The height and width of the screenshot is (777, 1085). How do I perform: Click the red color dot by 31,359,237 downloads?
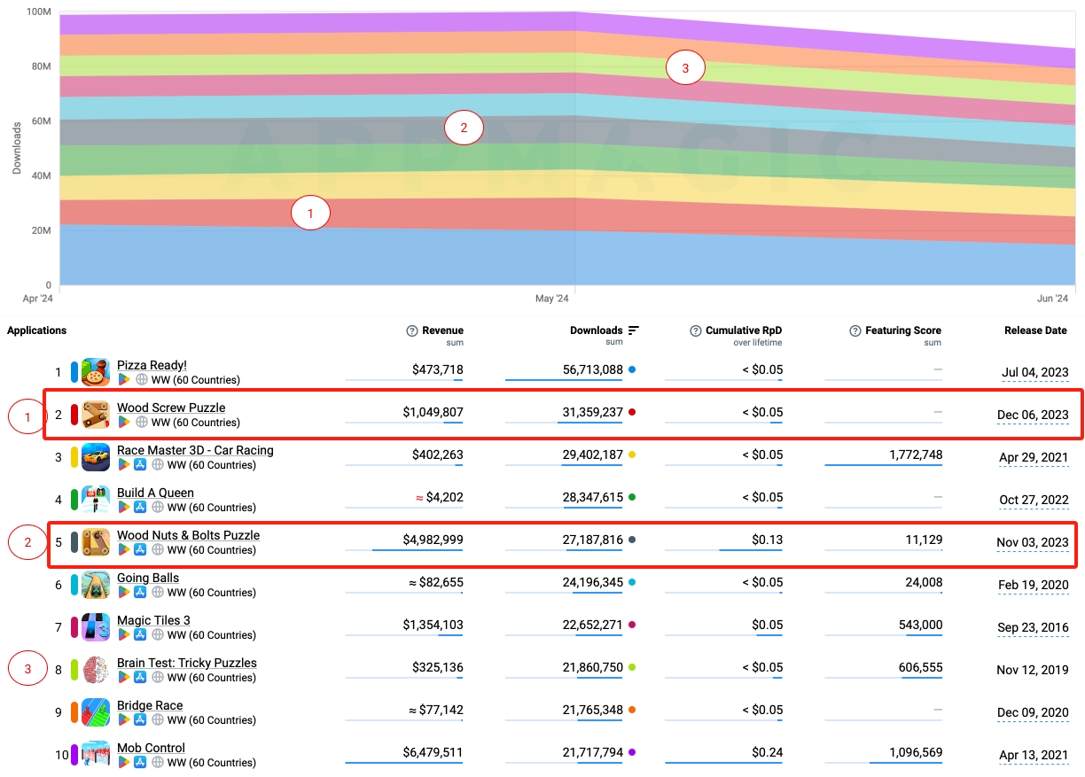click(x=631, y=412)
